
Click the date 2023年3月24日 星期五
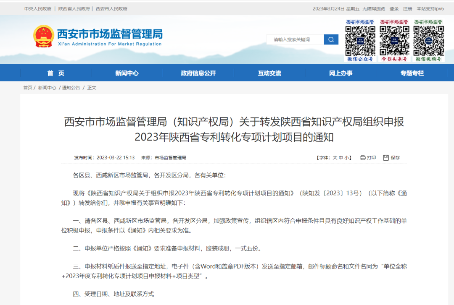tap(336, 9)
